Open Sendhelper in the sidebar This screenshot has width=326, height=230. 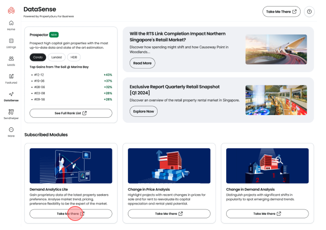pyautogui.click(x=11, y=114)
